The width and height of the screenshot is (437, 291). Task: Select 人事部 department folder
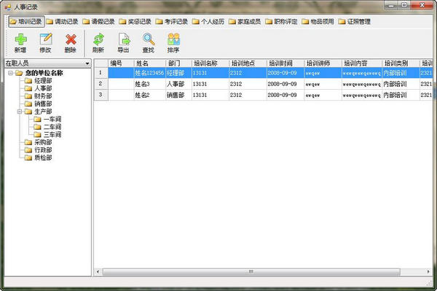[x=43, y=88]
